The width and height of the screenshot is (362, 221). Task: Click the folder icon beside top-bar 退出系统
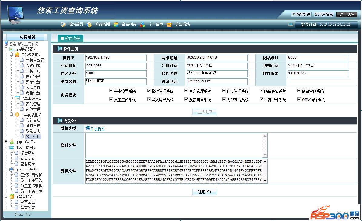(169, 25)
